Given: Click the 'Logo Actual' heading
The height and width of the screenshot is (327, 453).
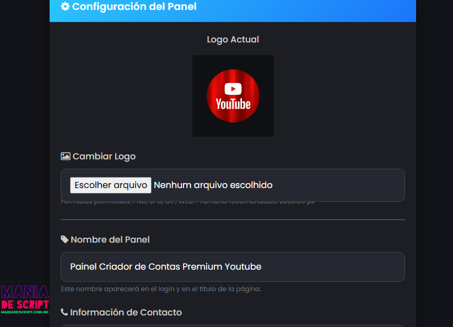Looking at the screenshot, I should 233,39.
